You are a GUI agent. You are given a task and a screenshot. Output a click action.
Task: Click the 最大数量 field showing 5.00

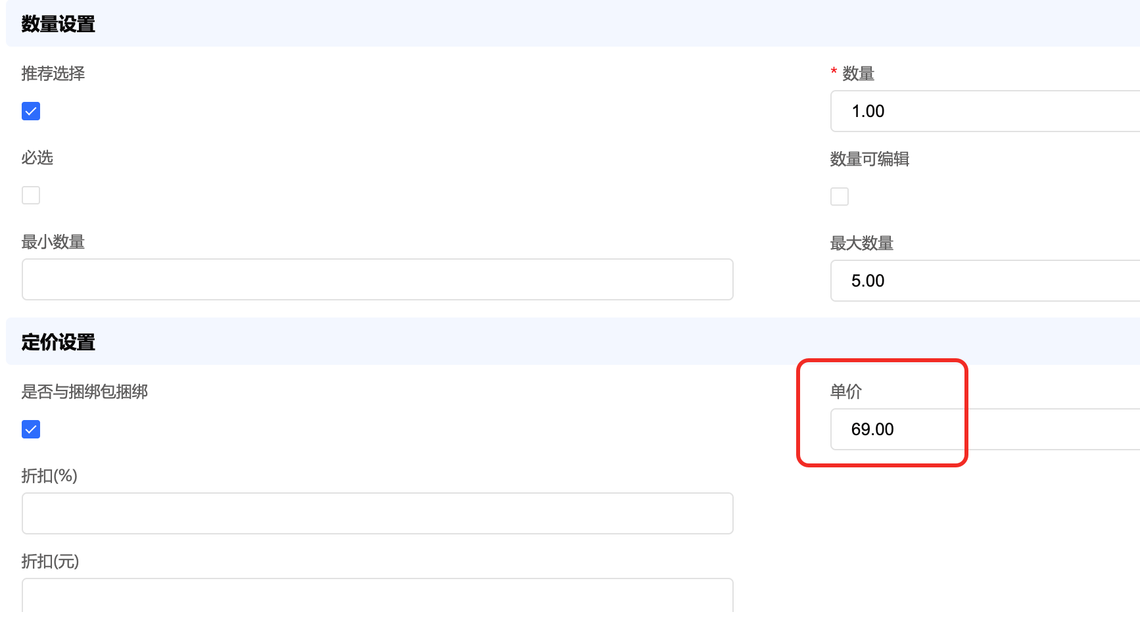click(985, 281)
